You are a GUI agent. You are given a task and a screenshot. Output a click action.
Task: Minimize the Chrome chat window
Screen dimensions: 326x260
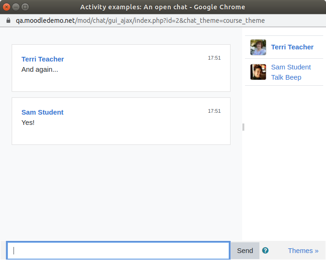(x=16, y=7)
